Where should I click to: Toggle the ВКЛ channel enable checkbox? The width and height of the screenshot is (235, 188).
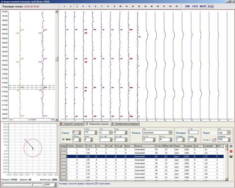(63, 139)
